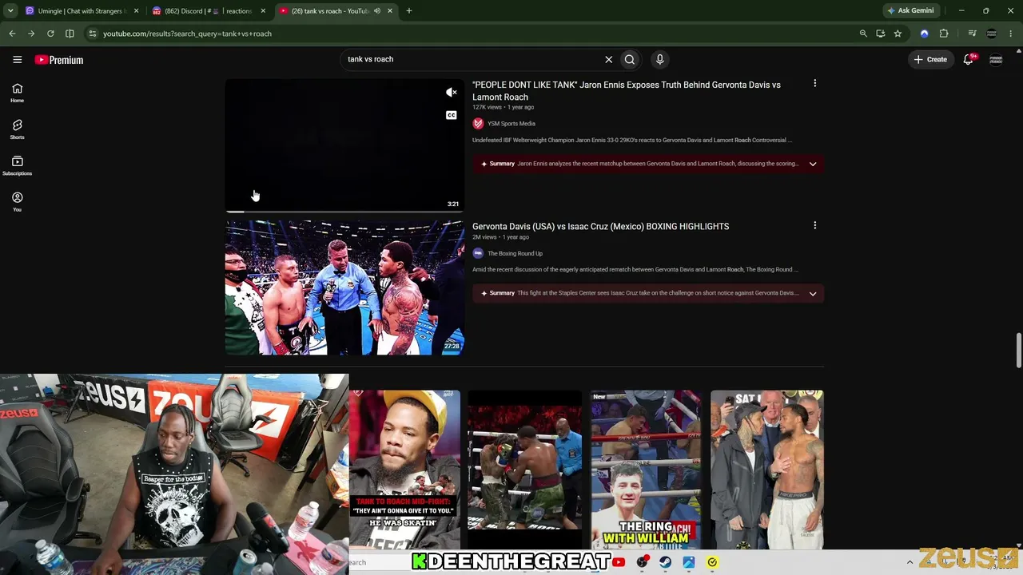Open Gervonta Davis vs Isaac Cruz title
The height and width of the screenshot is (575, 1023).
pos(600,227)
